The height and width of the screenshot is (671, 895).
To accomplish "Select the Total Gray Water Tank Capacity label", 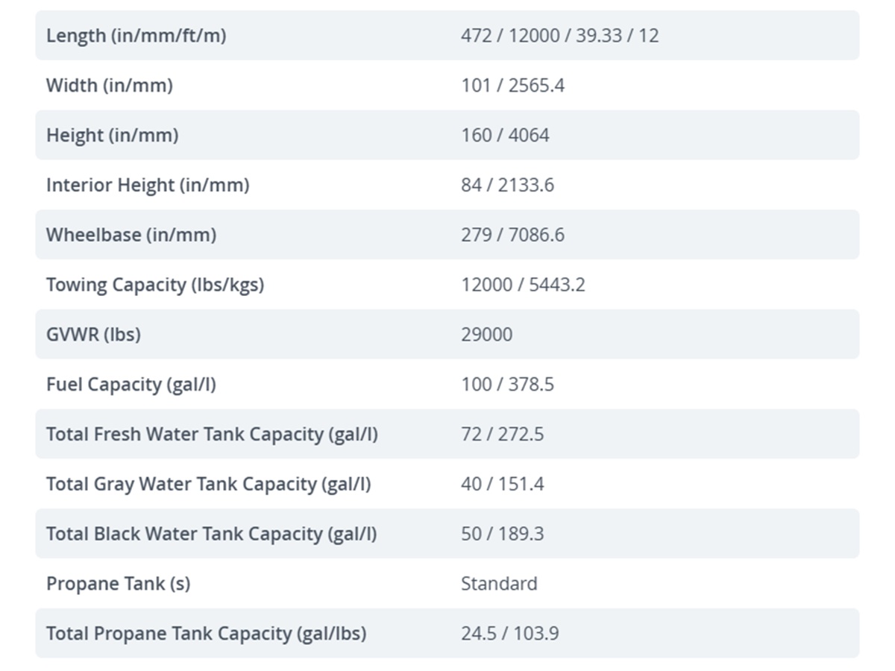I will tap(208, 484).
